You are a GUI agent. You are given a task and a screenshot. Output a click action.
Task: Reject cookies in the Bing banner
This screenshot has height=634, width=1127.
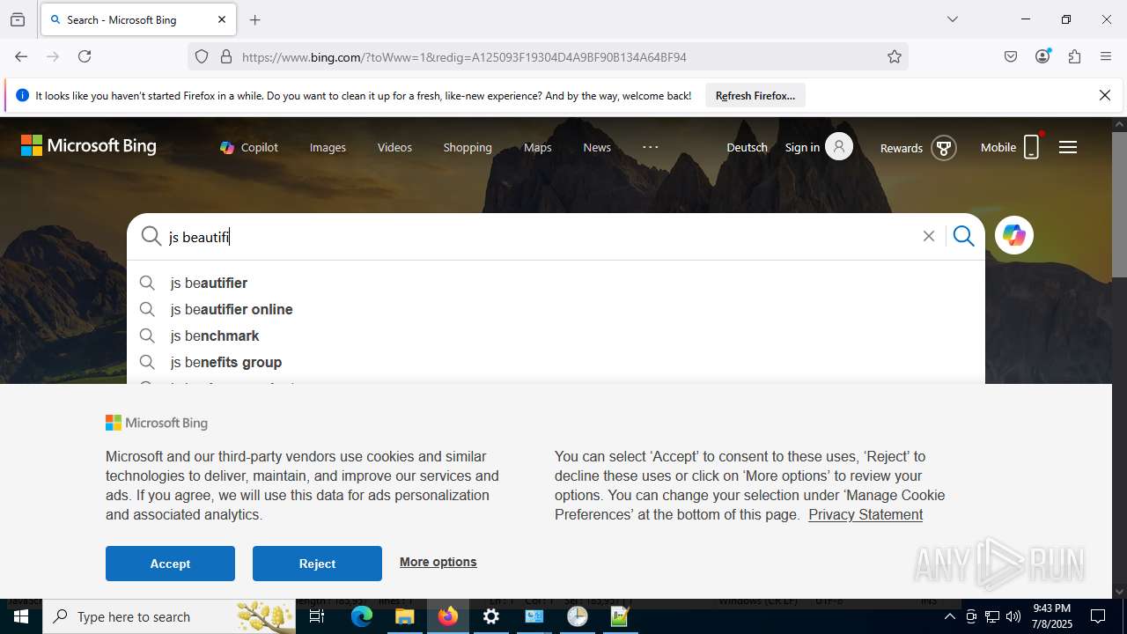click(317, 564)
